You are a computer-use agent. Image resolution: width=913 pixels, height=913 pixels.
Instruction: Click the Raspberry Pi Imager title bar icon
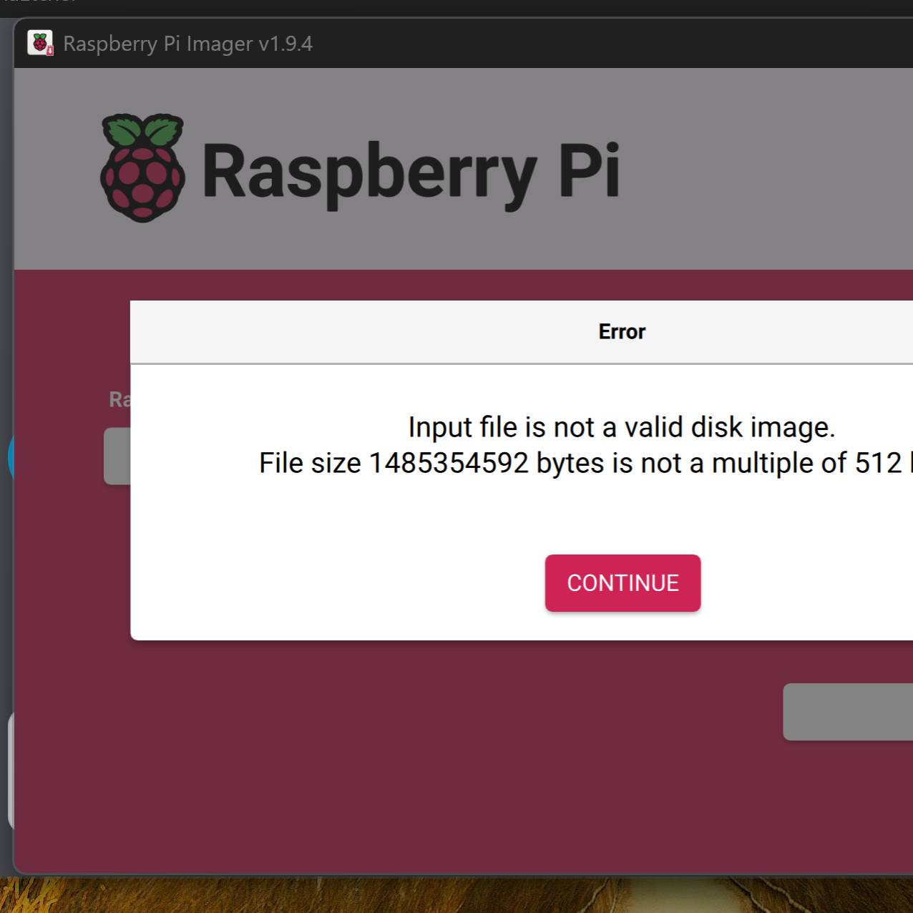tap(40, 43)
